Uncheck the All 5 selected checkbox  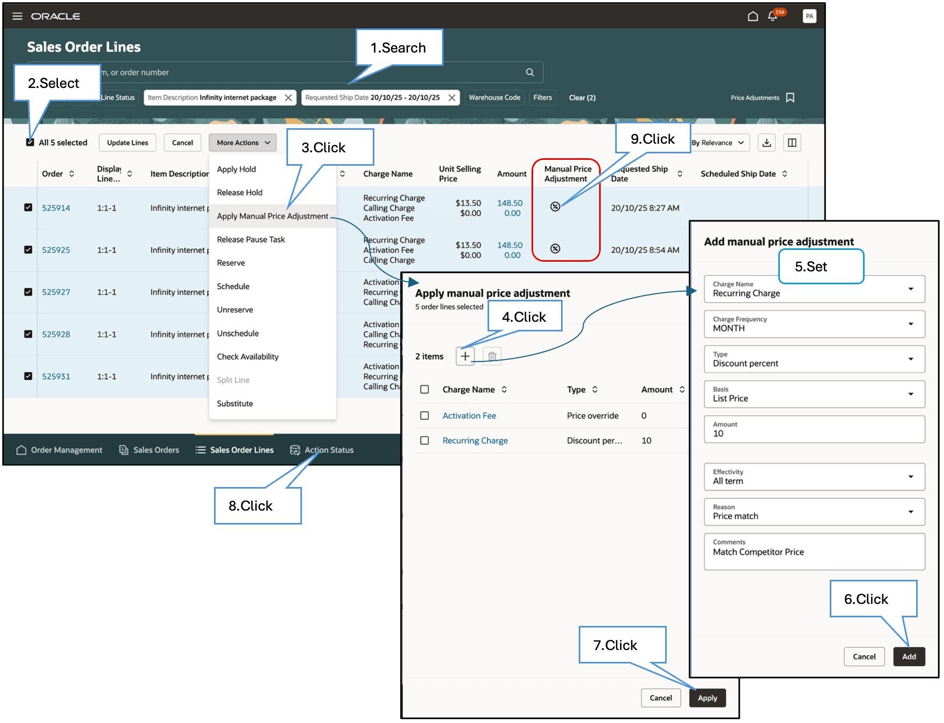click(30, 142)
